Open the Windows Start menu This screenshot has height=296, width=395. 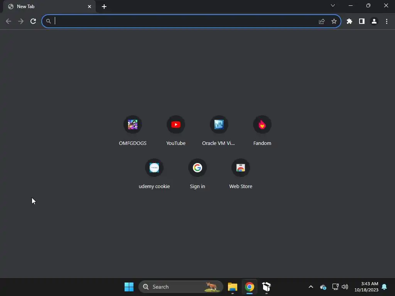pos(129,287)
